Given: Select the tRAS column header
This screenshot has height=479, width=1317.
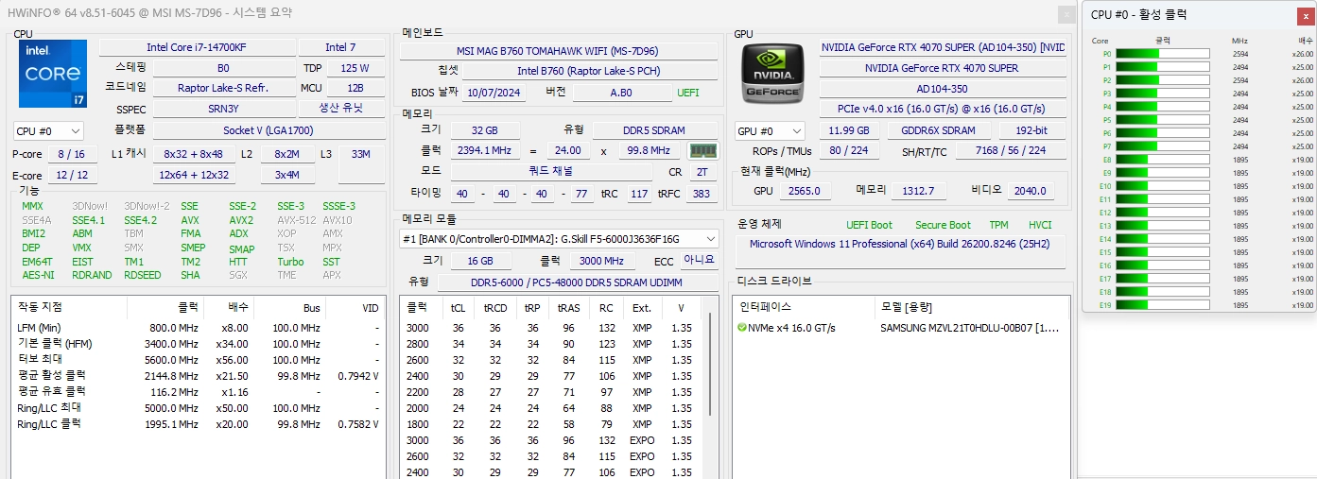Looking at the screenshot, I should (x=568, y=307).
